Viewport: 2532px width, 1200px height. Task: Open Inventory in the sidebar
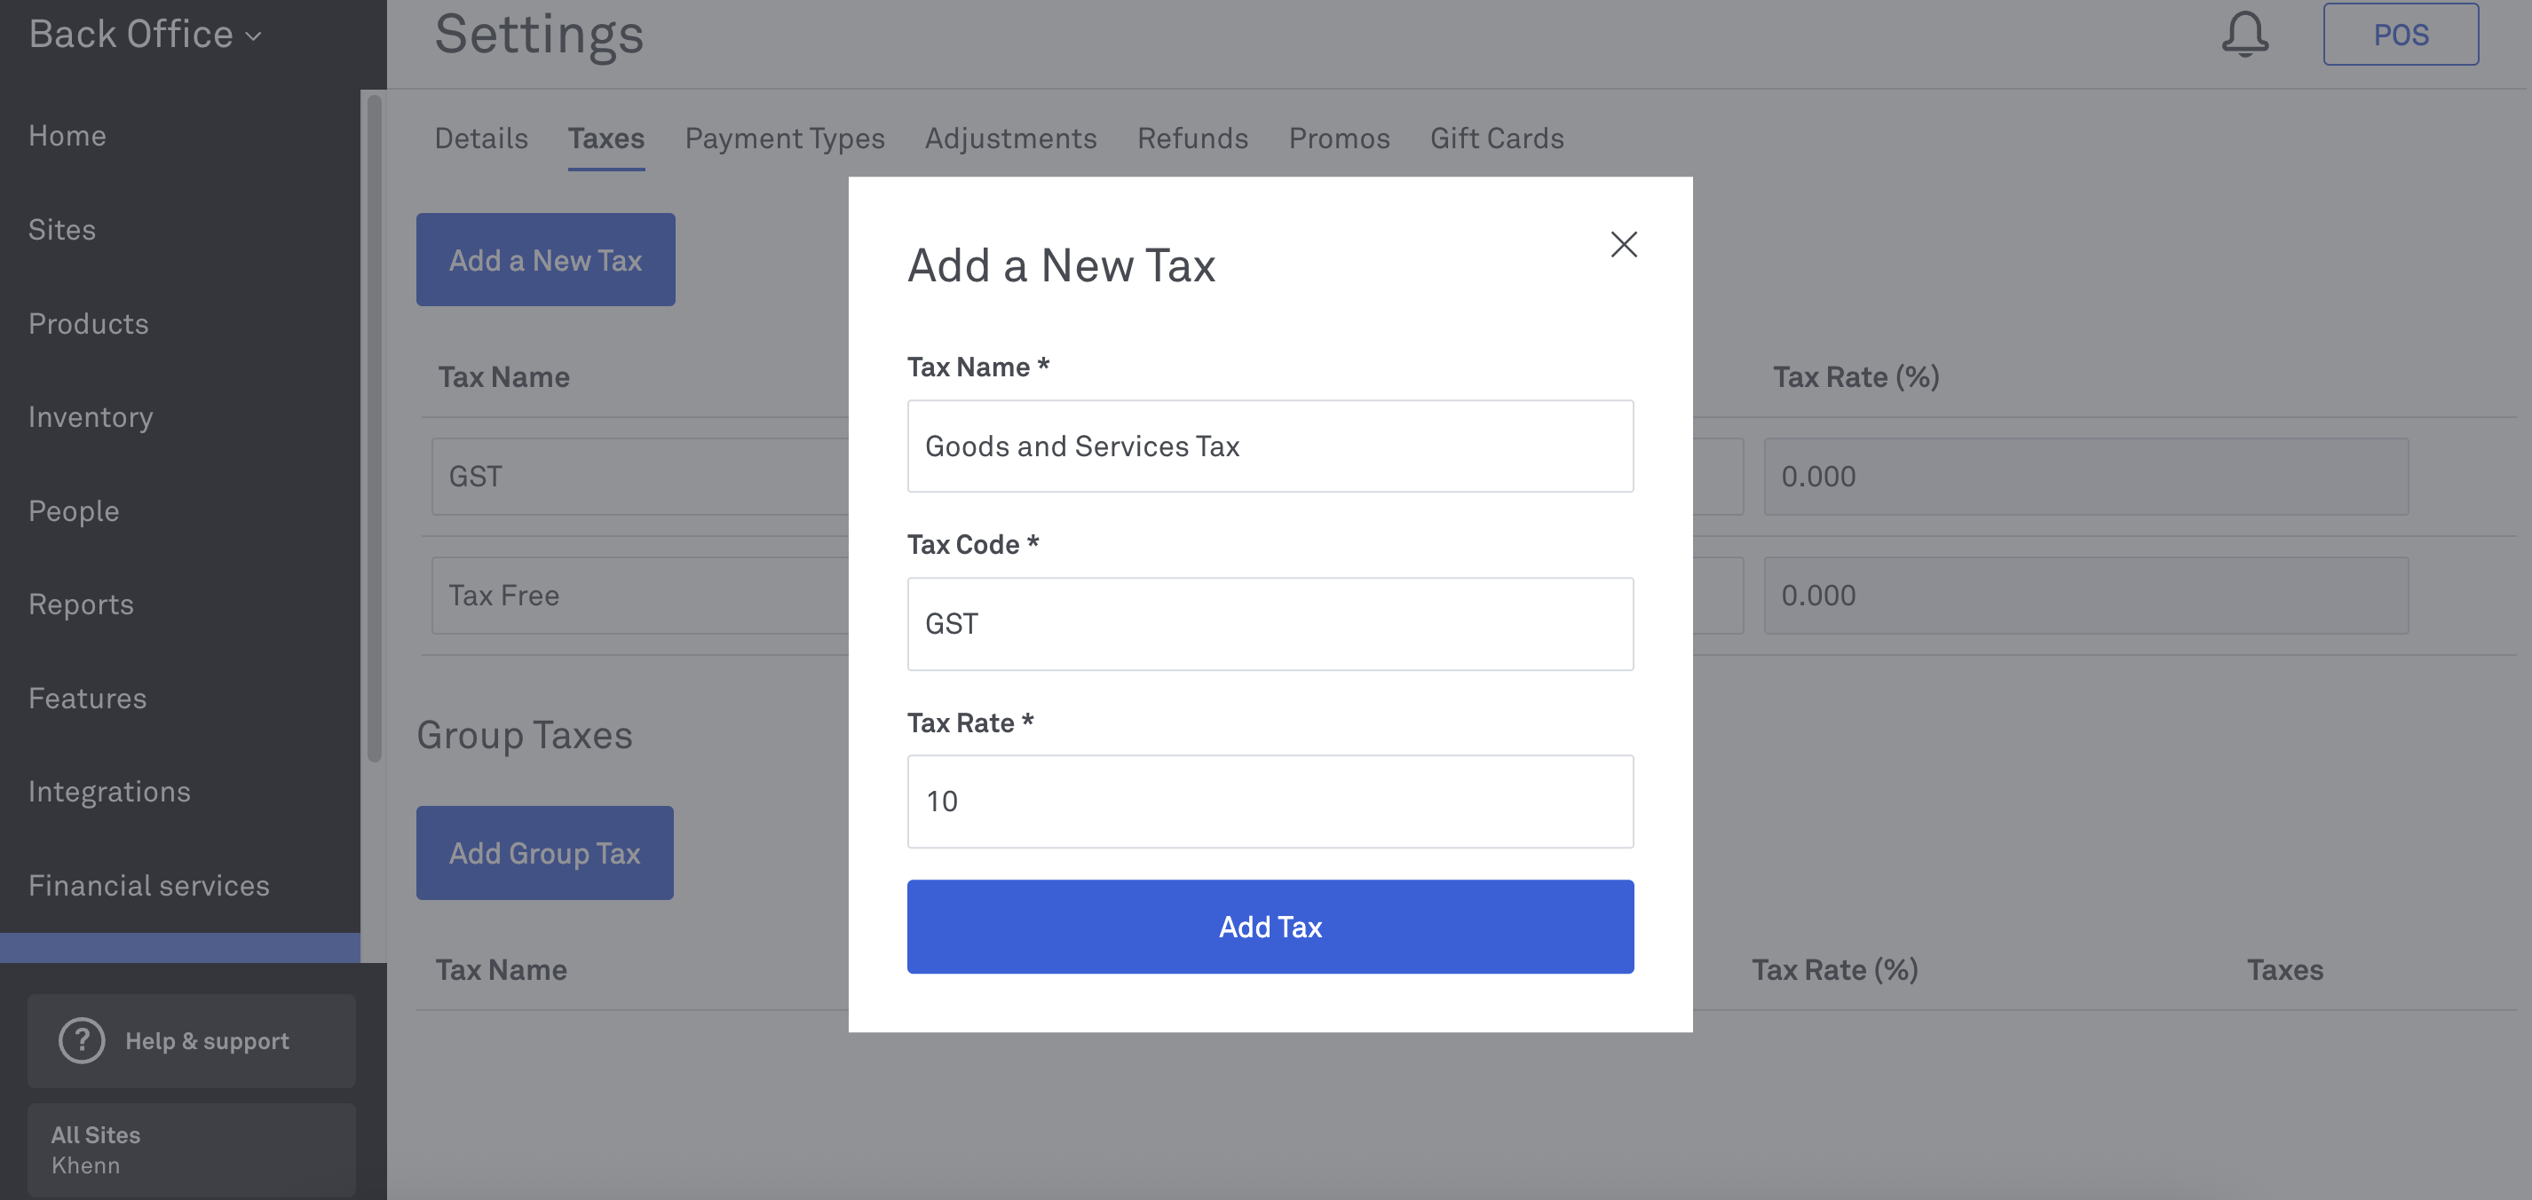pos(91,416)
